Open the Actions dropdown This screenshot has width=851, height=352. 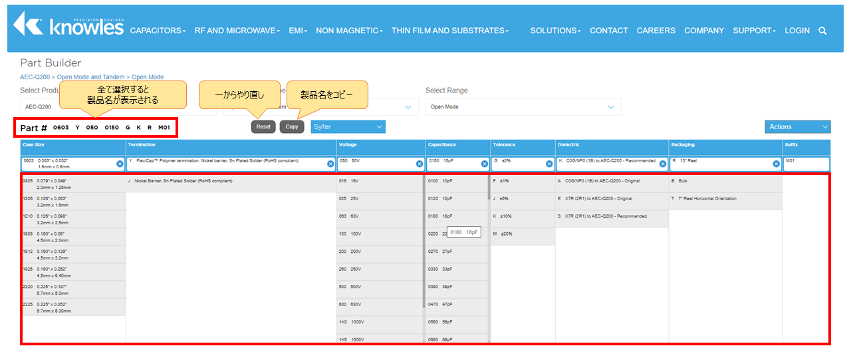[x=798, y=126]
